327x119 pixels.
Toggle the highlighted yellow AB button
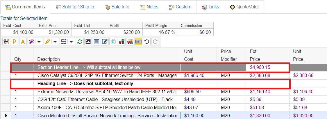(x=138, y=42)
